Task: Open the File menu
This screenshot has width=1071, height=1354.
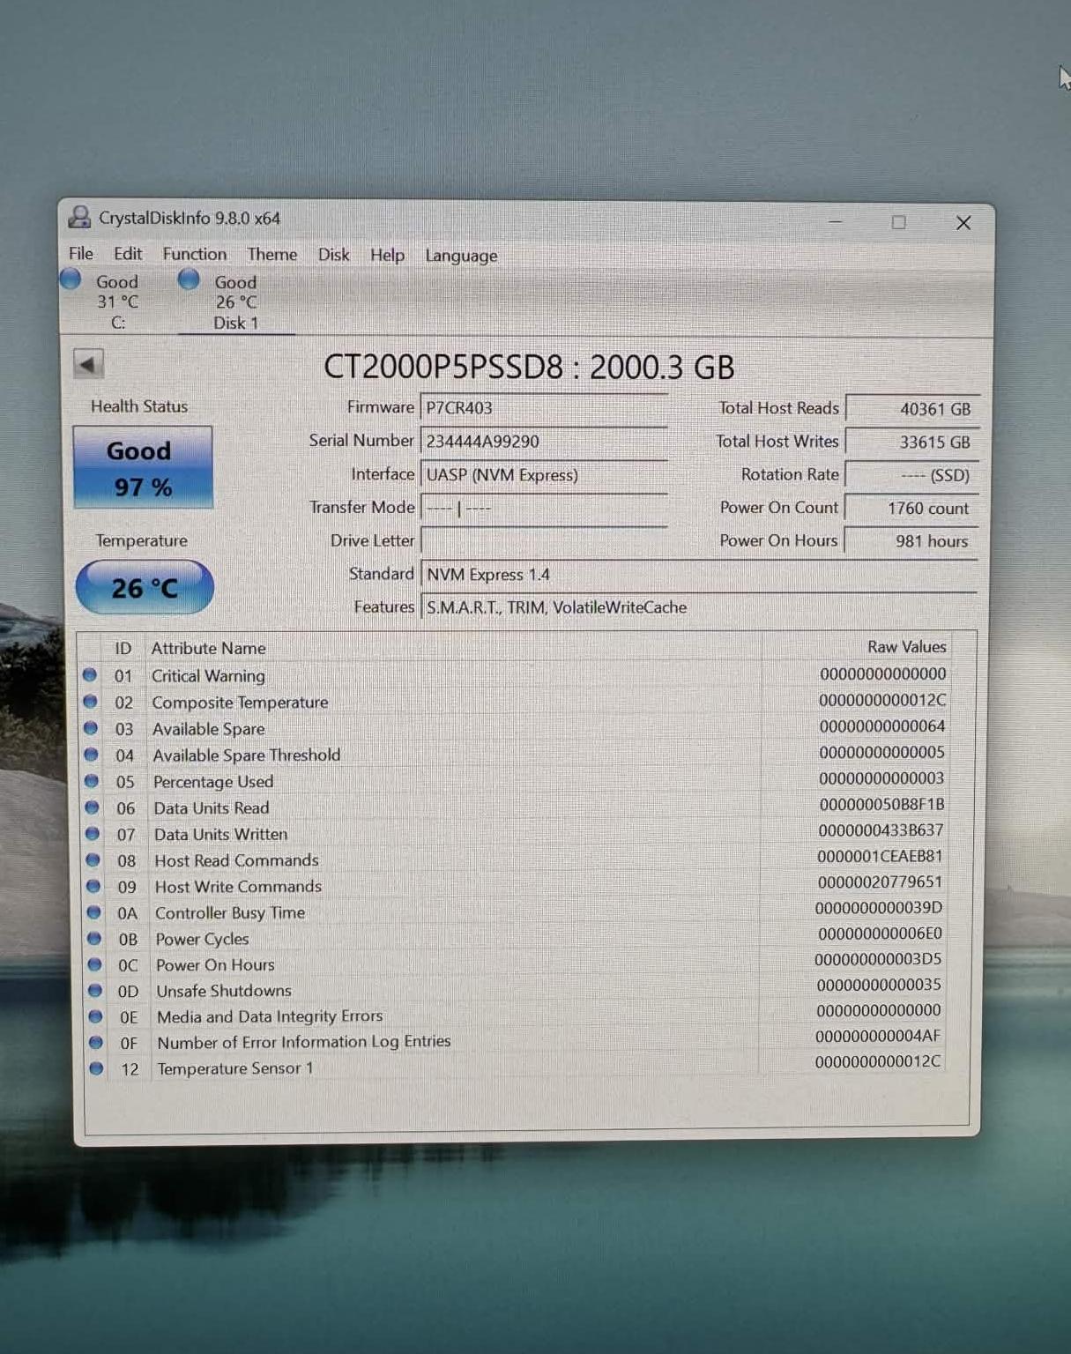Action: [x=81, y=253]
